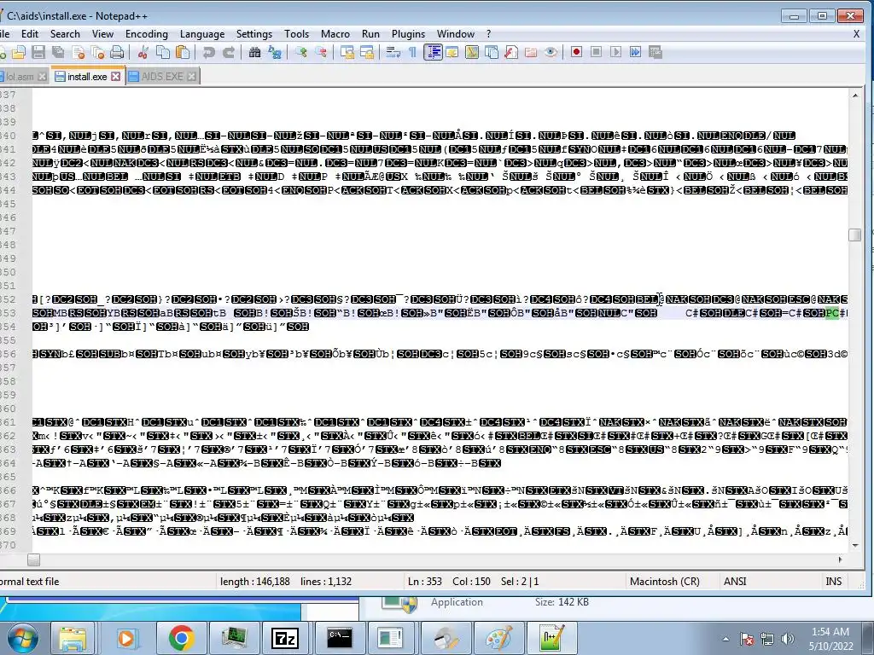Toggle synchronize horizontal scrolling icon
Viewport: 874px width, 655px height.
pyautogui.click(x=367, y=52)
